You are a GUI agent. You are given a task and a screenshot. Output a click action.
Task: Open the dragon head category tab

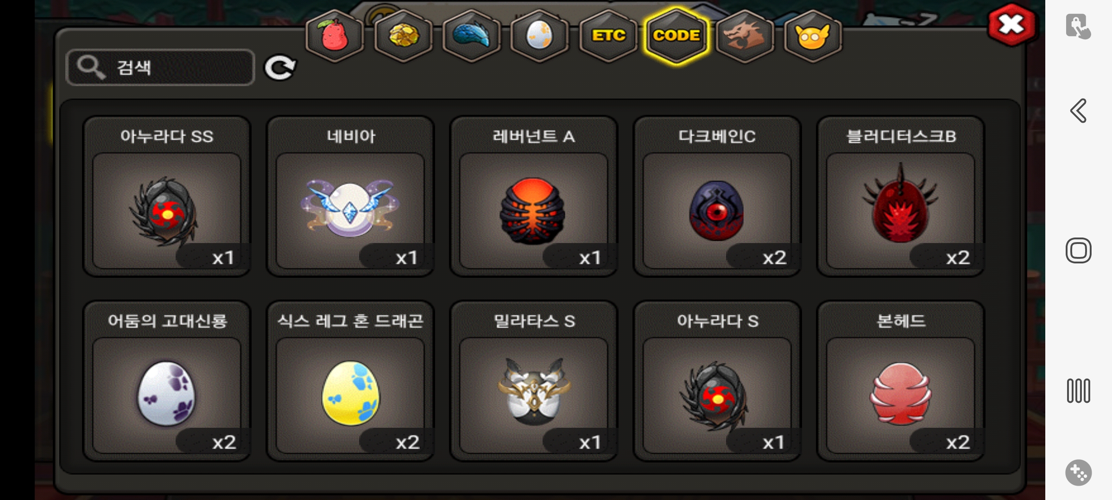pos(745,36)
